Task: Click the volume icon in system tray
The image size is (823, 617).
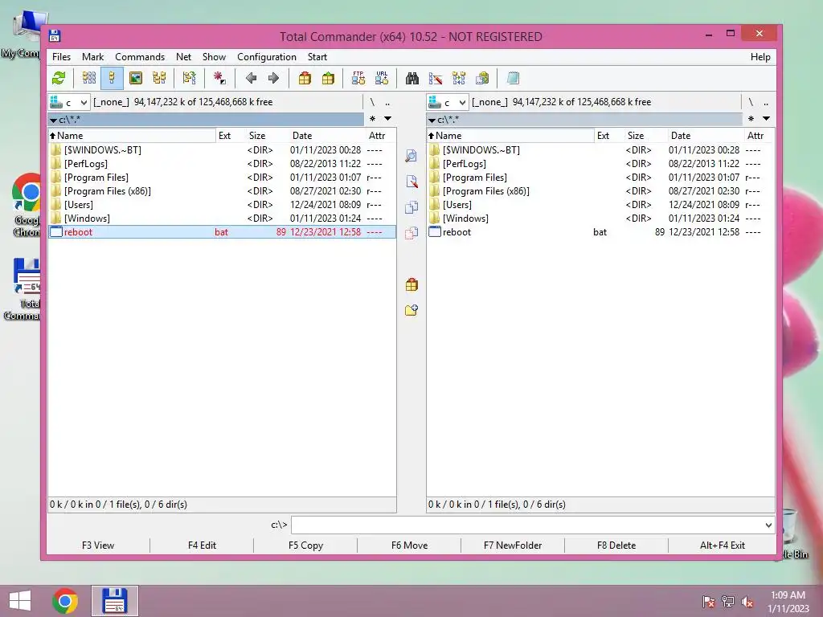Action: tap(747, 602)
